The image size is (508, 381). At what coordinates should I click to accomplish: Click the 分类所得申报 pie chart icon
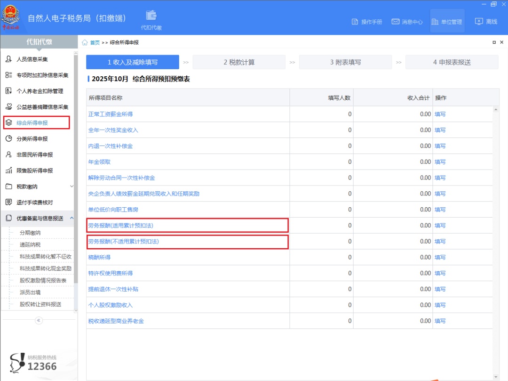[x=8, y=139]
